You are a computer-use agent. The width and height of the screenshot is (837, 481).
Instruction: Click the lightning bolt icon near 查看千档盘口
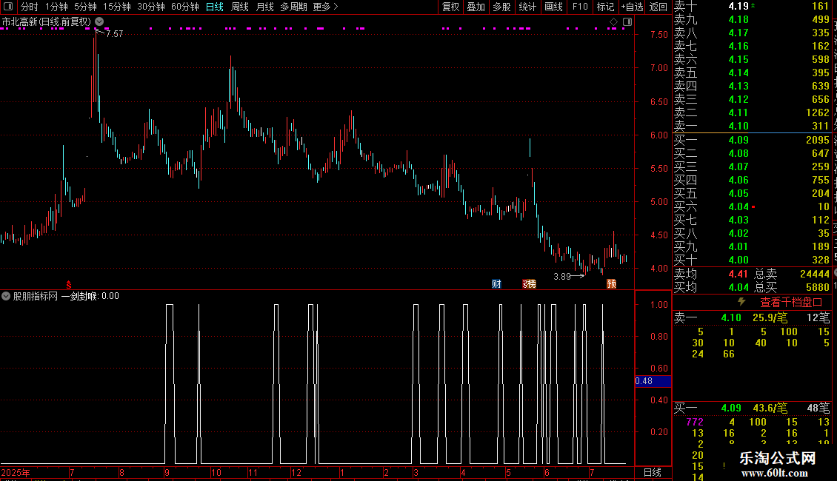pos(741,302)
